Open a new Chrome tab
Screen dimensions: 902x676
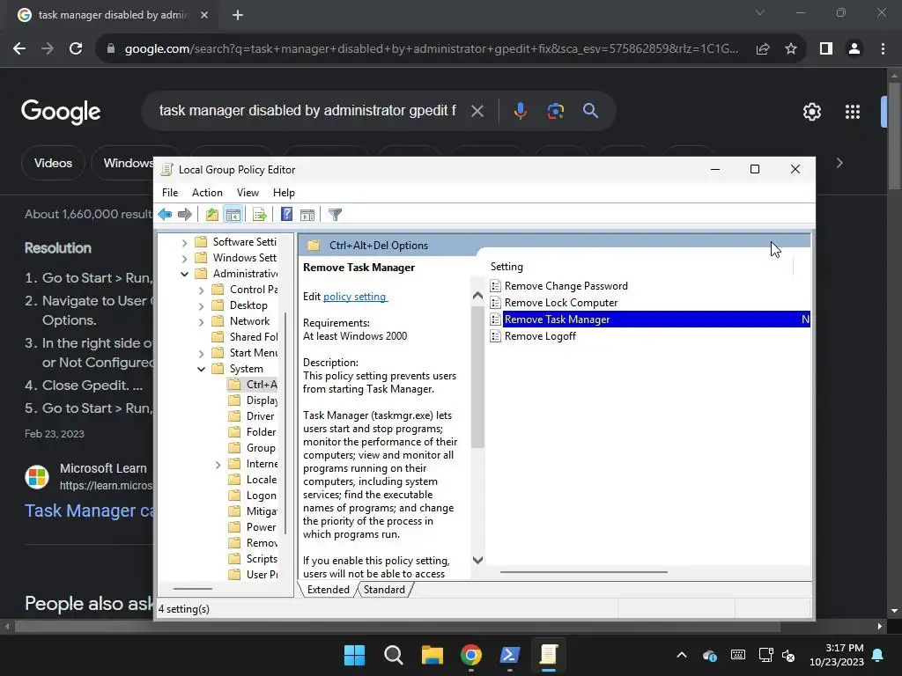click(238, 15)
